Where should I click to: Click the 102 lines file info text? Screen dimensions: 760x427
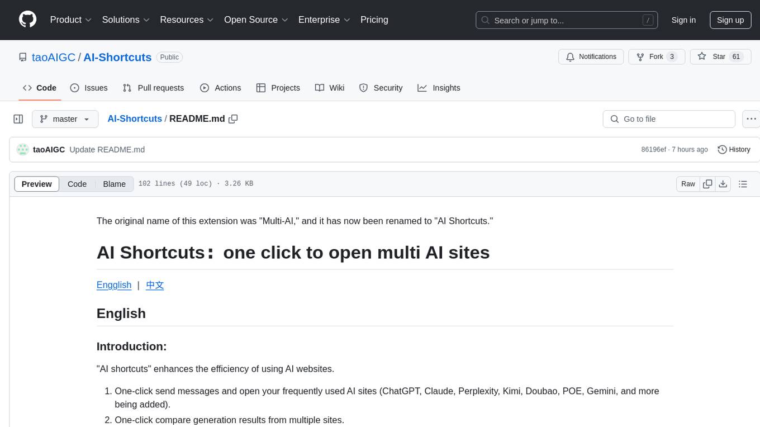pyautogui.click(x=196, y=184)
